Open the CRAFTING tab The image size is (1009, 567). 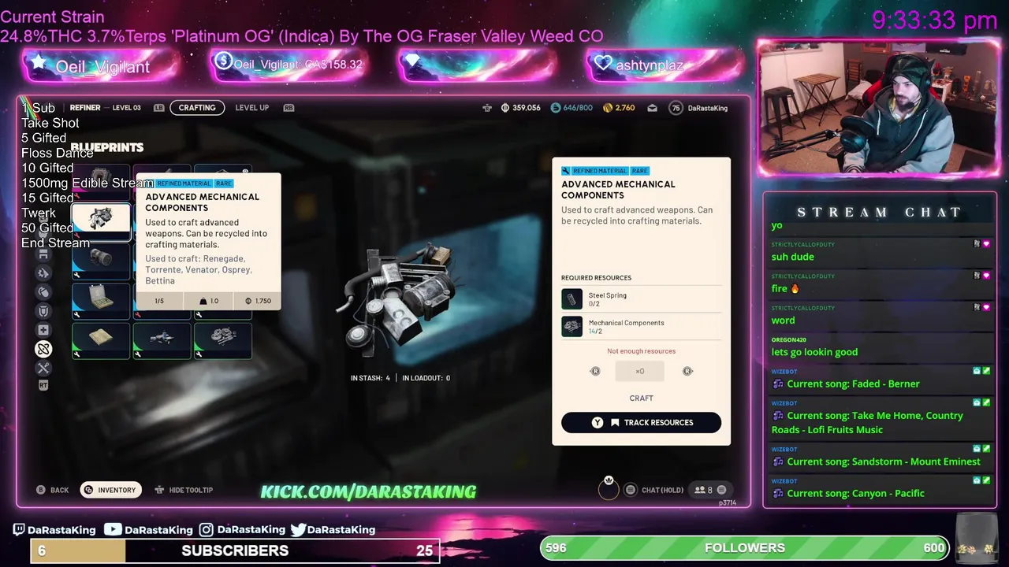coord(197,108)
